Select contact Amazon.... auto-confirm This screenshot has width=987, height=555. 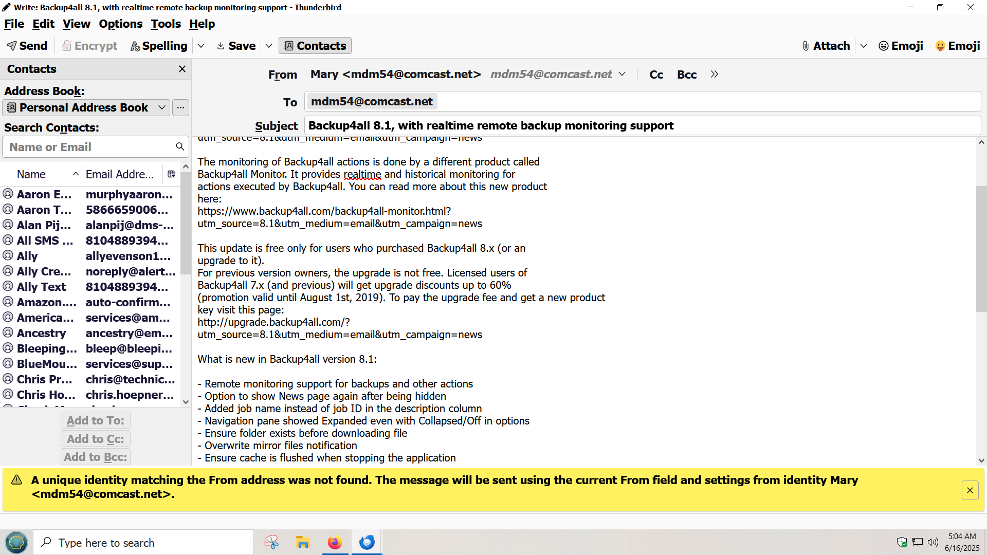point(90,302)
